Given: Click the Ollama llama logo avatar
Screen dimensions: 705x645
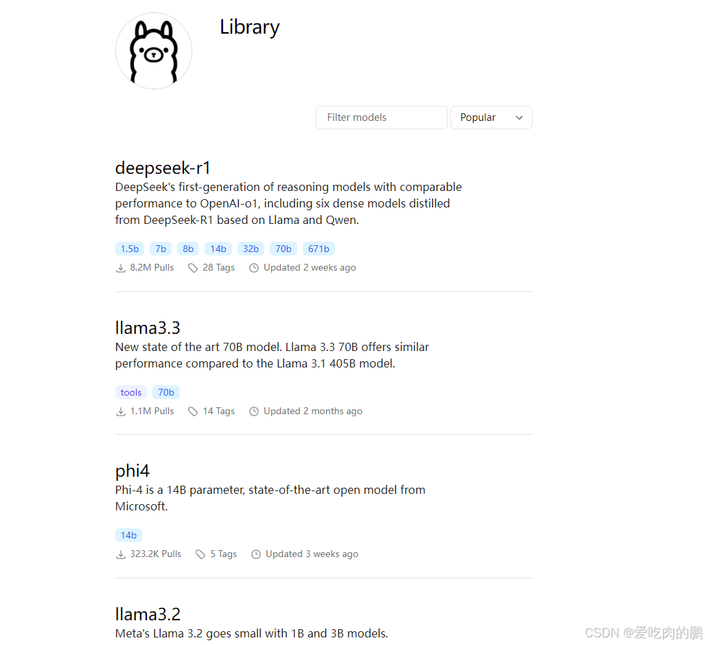Looking at the screenshot, I should (154, 51).
